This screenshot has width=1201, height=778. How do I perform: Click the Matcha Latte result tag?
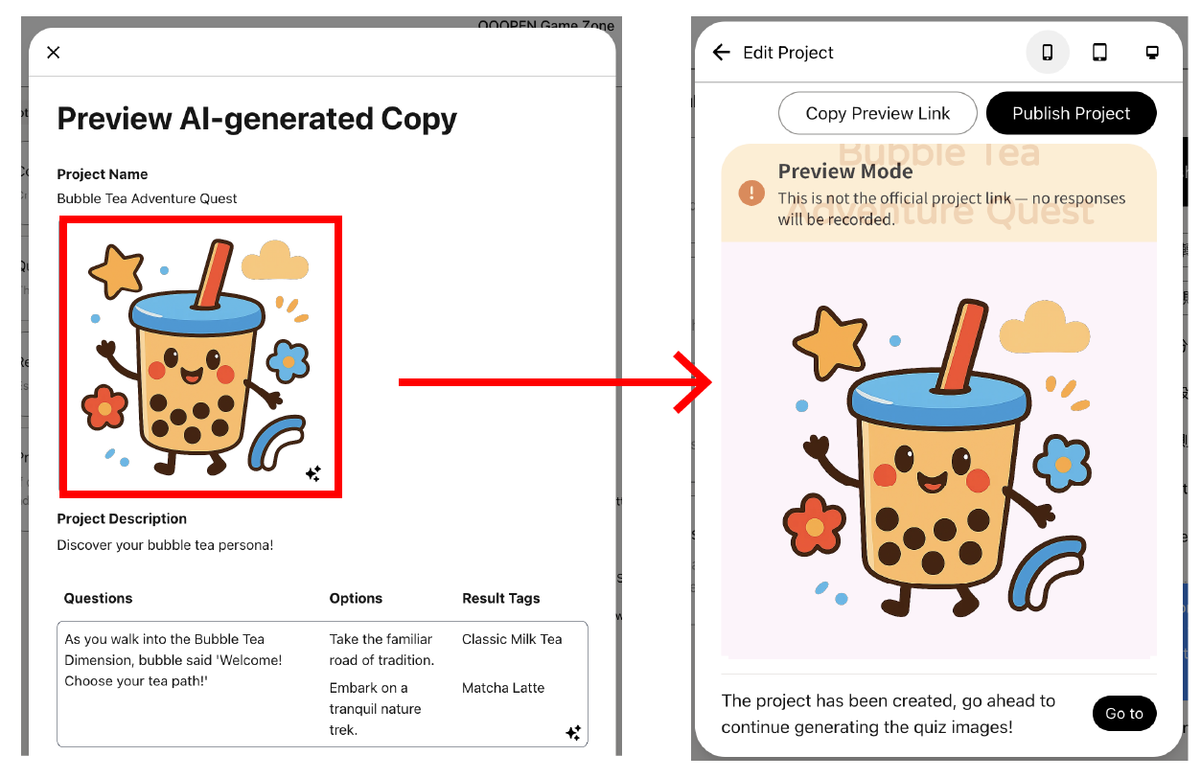pos(503,688)
